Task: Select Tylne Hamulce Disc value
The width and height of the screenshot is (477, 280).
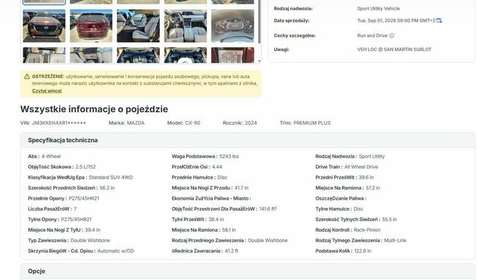Action: [x=359, y=209]
